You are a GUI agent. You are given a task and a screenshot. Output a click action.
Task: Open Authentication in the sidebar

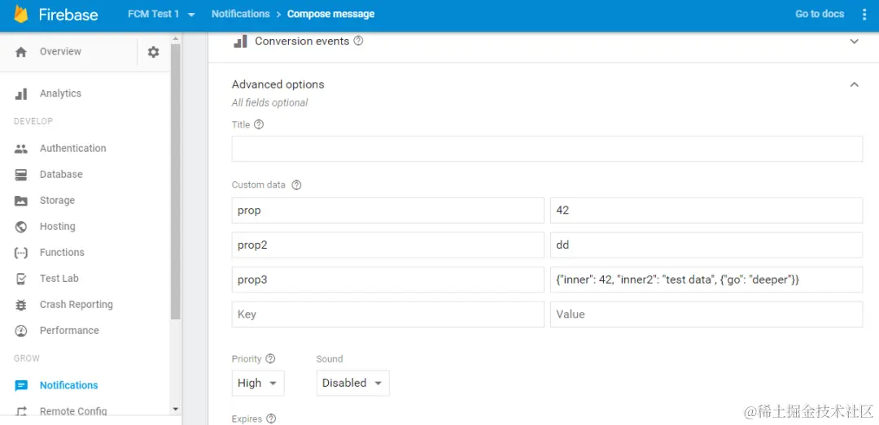73,149
